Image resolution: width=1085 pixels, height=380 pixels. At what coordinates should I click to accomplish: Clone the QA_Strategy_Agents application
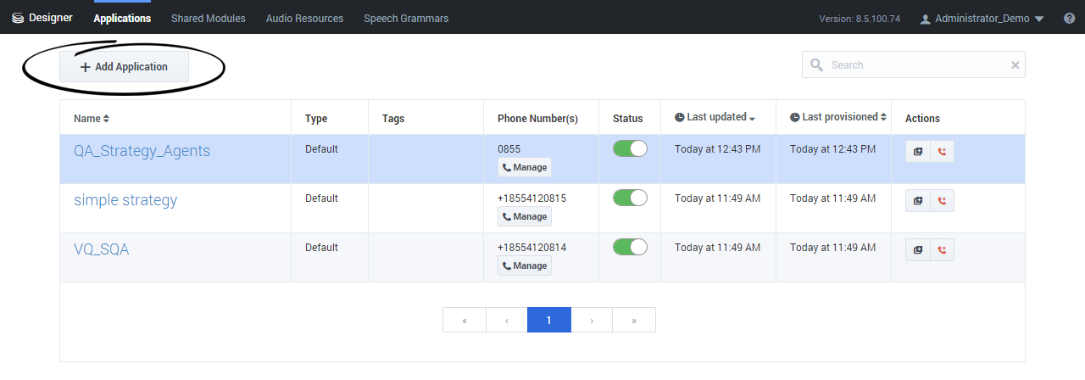[918, 152]
